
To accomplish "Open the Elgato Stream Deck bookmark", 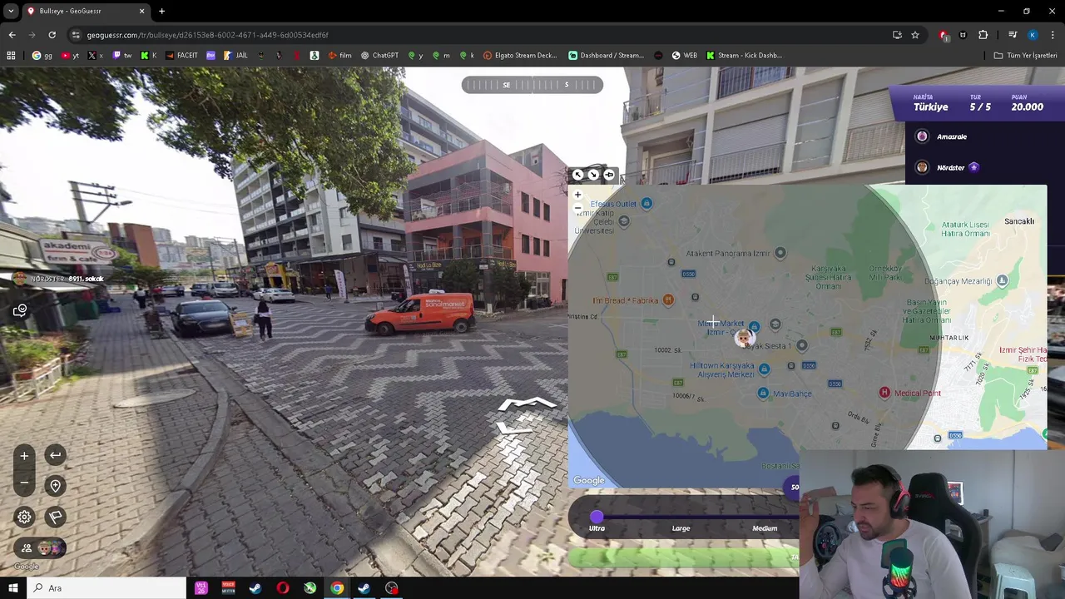I will (x=520, y=55).
